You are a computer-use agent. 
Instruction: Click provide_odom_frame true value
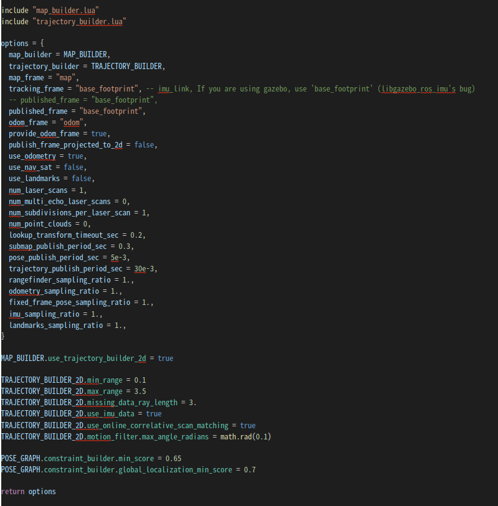click(99, 134)
